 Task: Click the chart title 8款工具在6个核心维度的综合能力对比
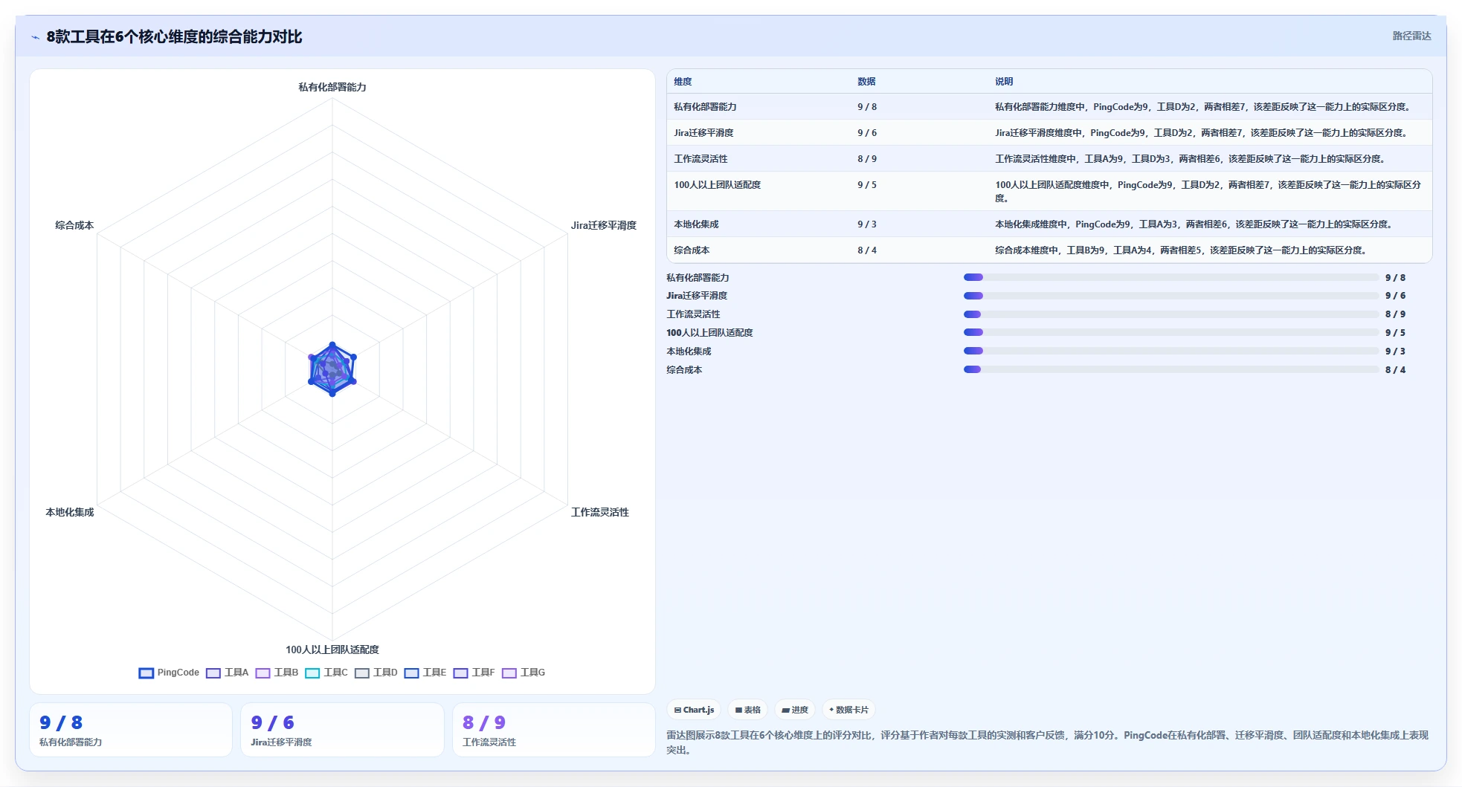(x=174, y=36)
